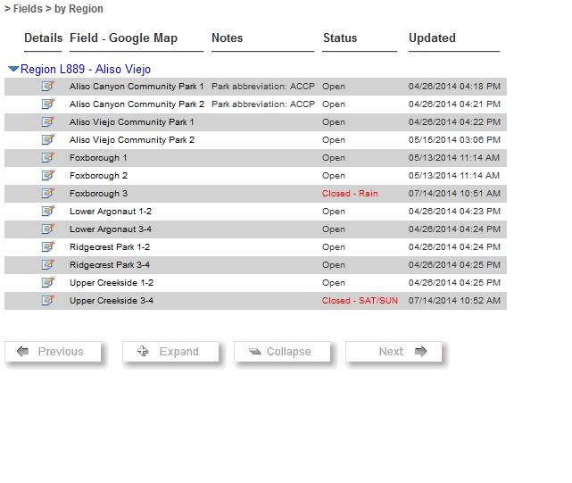
Task: Click the Collapse button
Action: pos(282,352)
